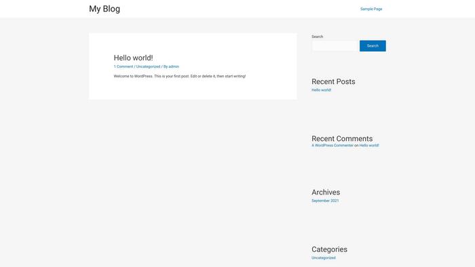The width and height of the screenshot is (475, 267).
Task: Open Uncategorized under Categories
Action: click(324, 258)
